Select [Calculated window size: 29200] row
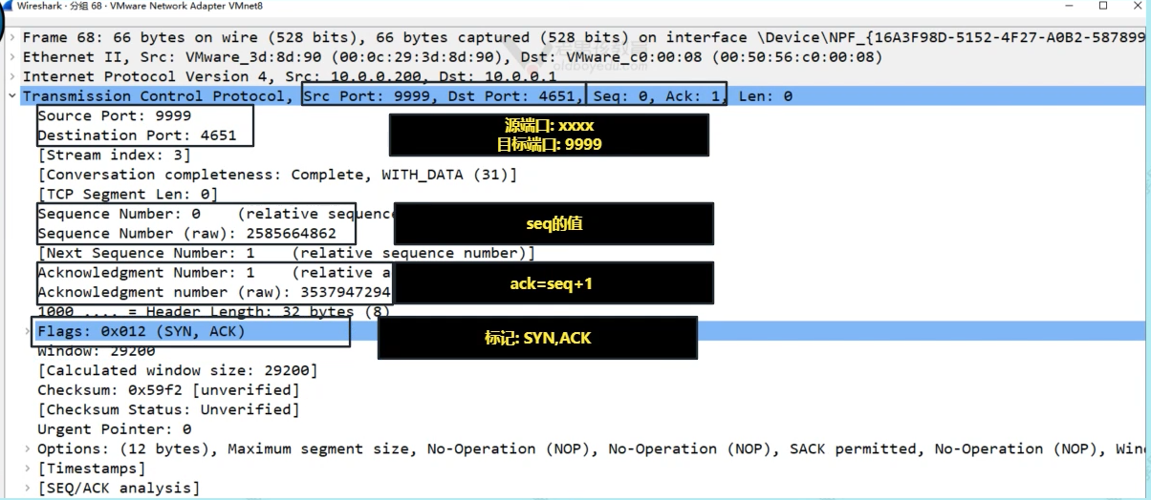 [178, 370]
